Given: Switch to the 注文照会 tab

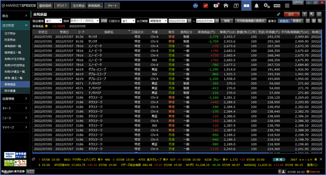Looking at the screenshot, I should [79, 6].
